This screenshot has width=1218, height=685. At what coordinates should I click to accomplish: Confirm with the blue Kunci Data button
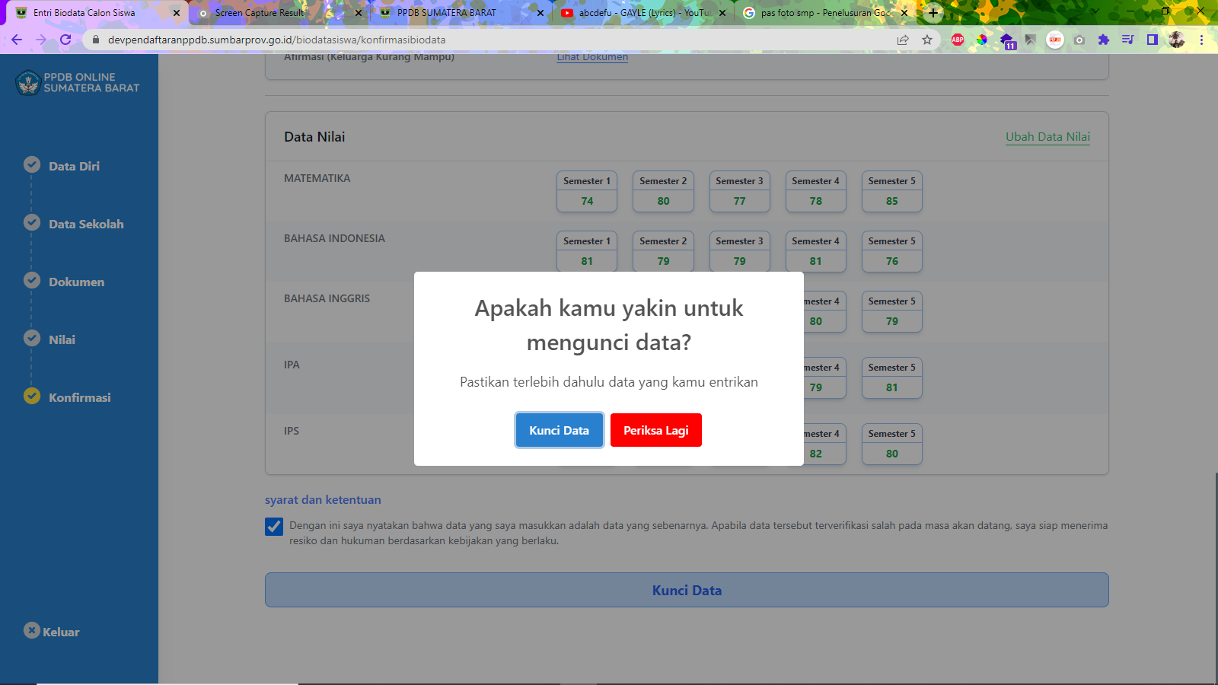(x=559, y=430)
